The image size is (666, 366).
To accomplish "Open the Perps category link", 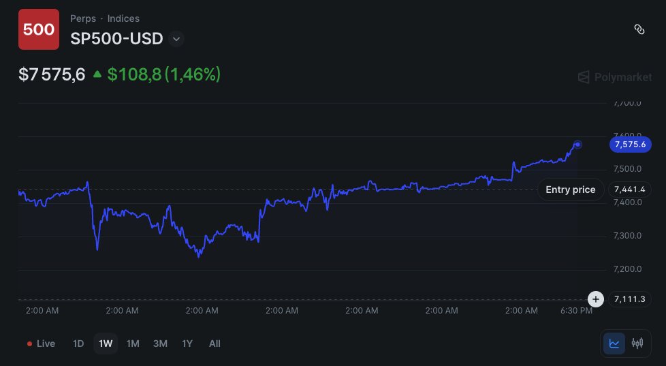I will pyautogui.click(x=83, y=18).
